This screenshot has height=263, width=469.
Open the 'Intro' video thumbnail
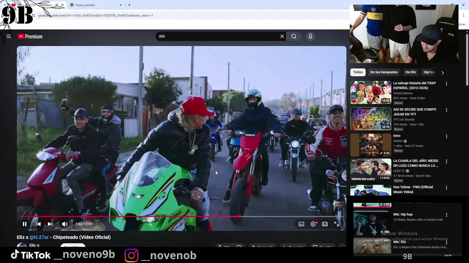371,145
